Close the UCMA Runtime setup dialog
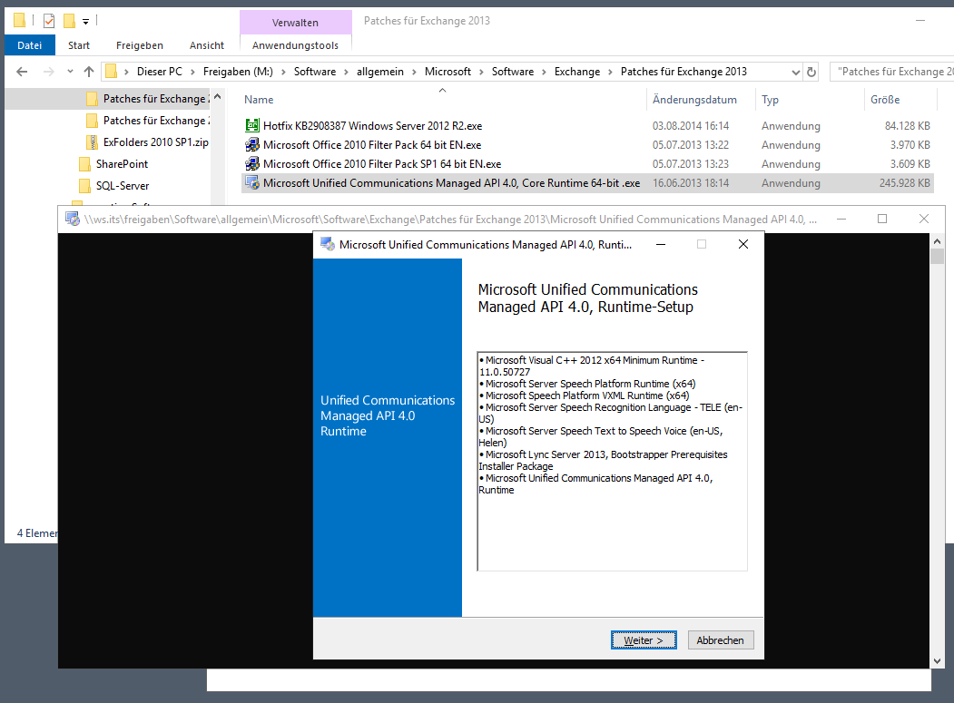Image resolution: width=954 pixels, height=703 pixels. pos(743,245)
